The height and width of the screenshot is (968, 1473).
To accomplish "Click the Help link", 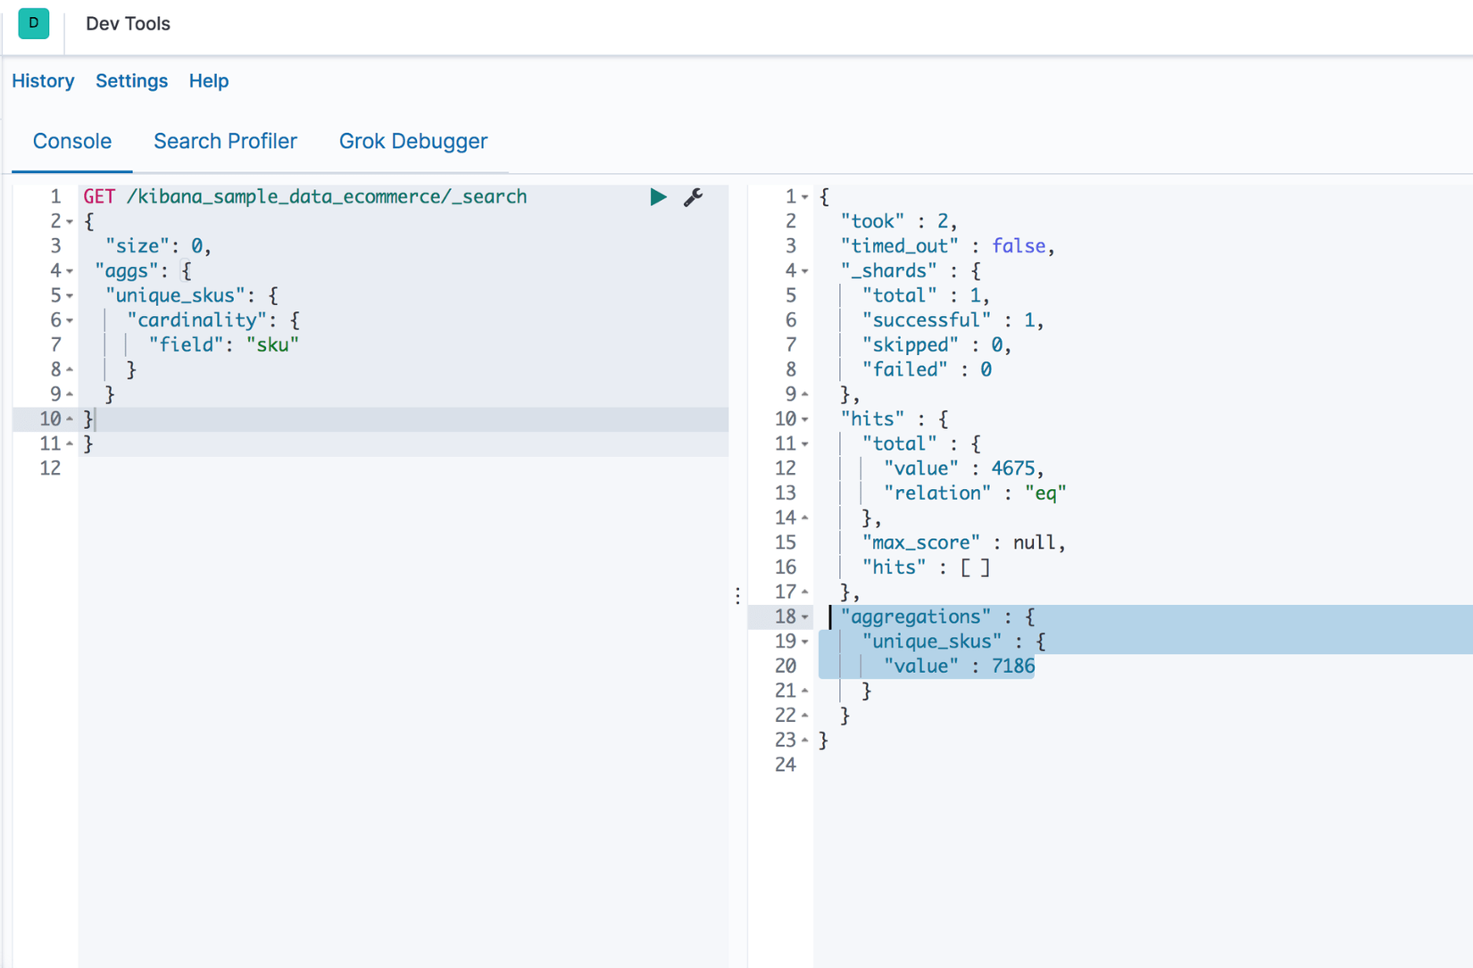I will [209, 81].
